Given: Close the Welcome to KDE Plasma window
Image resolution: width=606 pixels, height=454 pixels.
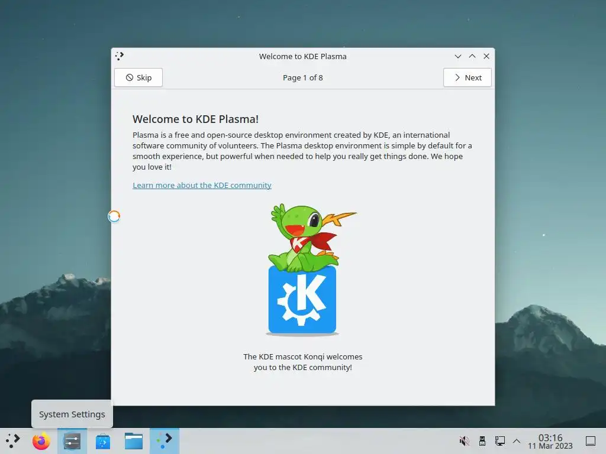Looking at the screenshot, I should 486,56.
